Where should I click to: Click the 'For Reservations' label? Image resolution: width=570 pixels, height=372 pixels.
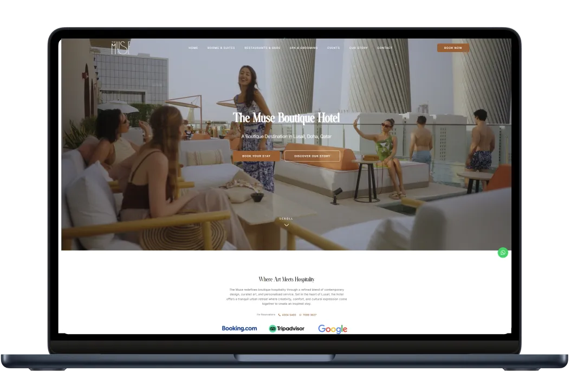tap(265, 315)
